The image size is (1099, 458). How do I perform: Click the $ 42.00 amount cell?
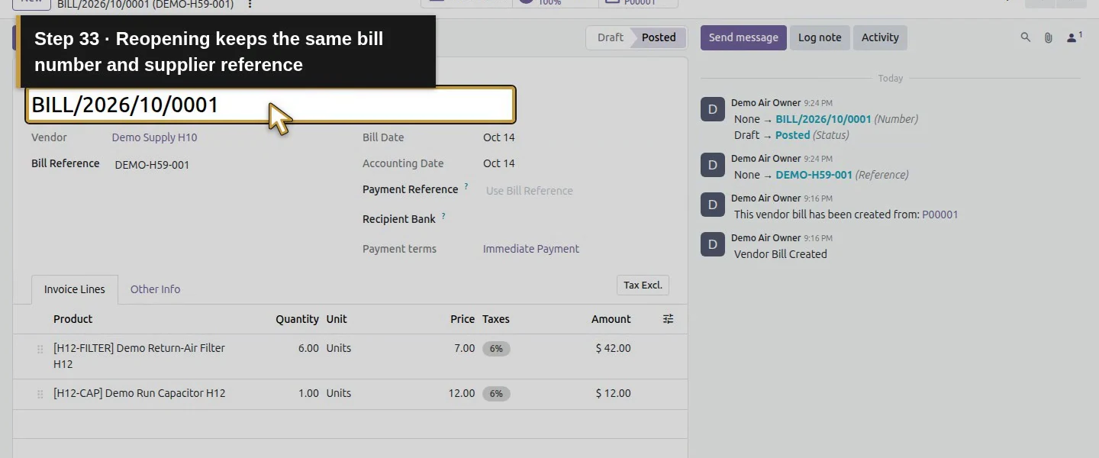tap(613, 348)
